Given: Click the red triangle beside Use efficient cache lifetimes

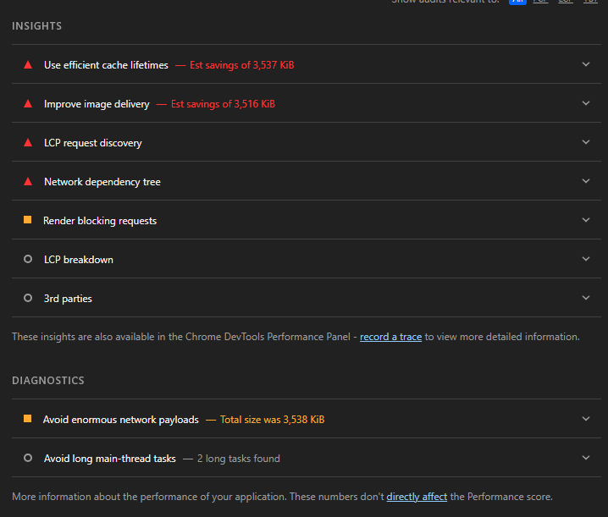Looking at the screenshot, I should (x=28, y=65).
